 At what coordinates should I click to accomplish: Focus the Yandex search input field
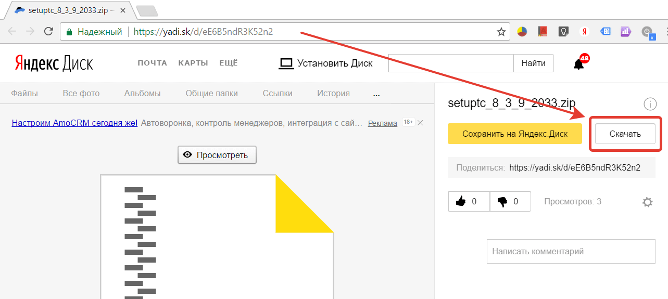click(x=451, y=63)
